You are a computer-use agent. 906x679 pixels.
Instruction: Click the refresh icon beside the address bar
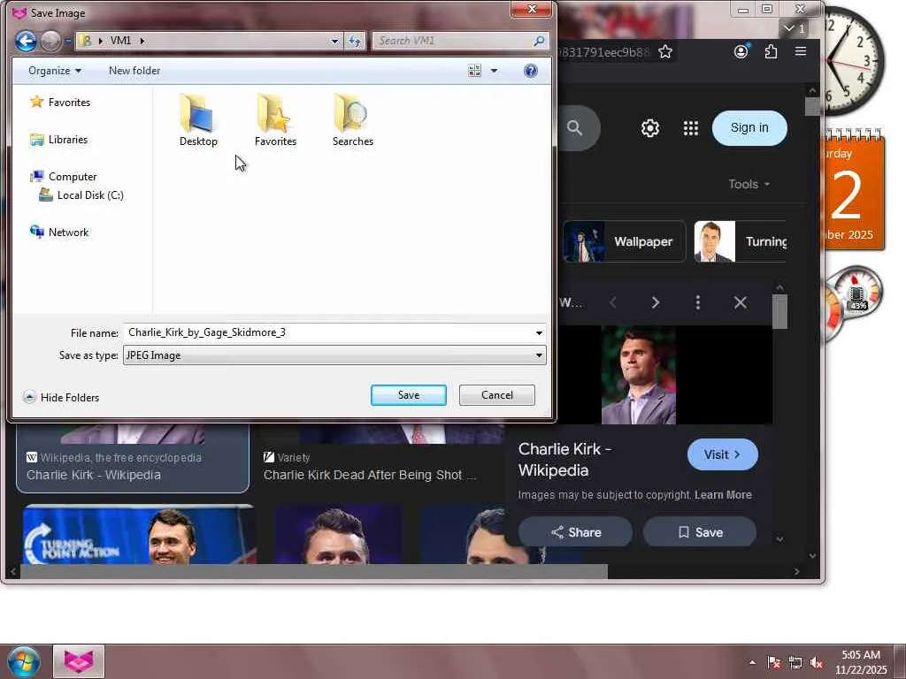coord(354,41)
